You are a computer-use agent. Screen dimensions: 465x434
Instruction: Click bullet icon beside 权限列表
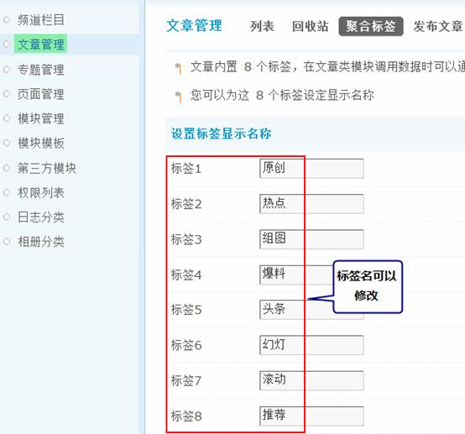click(7, 192)
